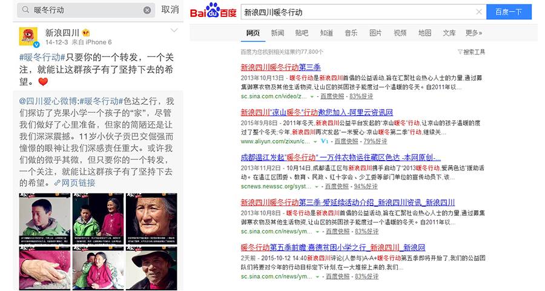Click the 百度一下 search button
545x291 pixels.
pos(509,12)
